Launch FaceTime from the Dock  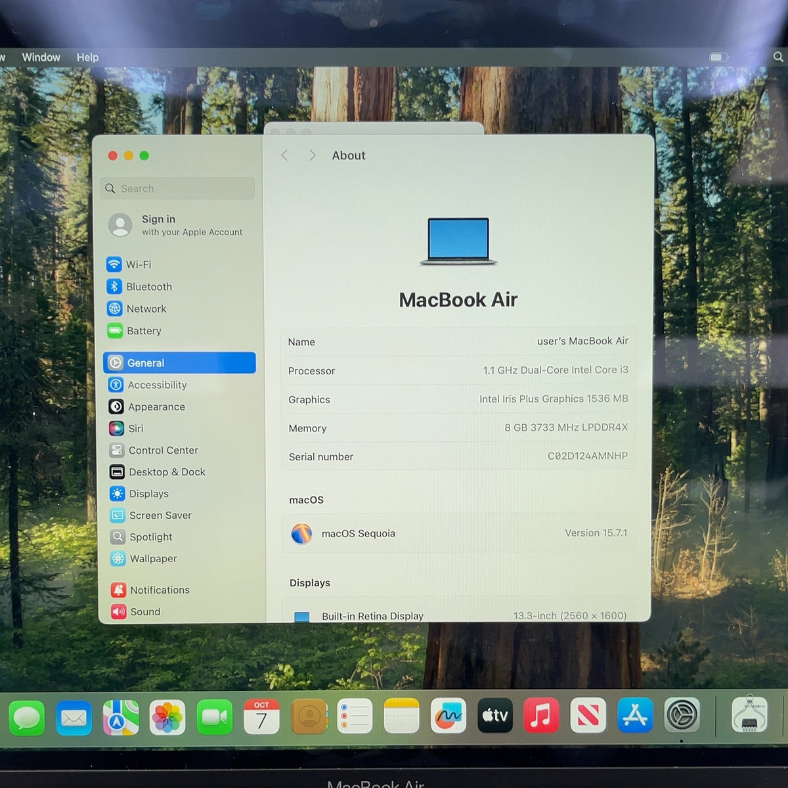(214, 717)
